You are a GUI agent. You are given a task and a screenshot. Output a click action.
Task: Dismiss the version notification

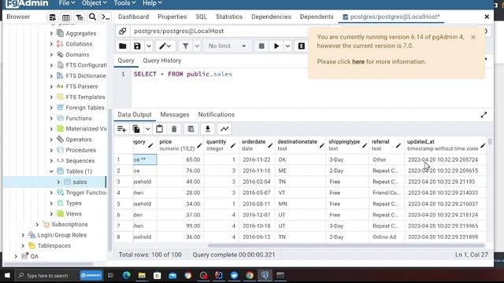coord(473,37)
